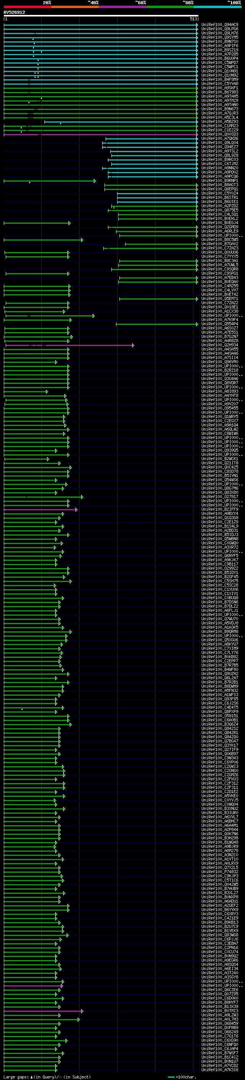This screenshot has width=245, height=1080.
Task: Open the UniRef100_O95455 hit label
Action: (220, 408)
